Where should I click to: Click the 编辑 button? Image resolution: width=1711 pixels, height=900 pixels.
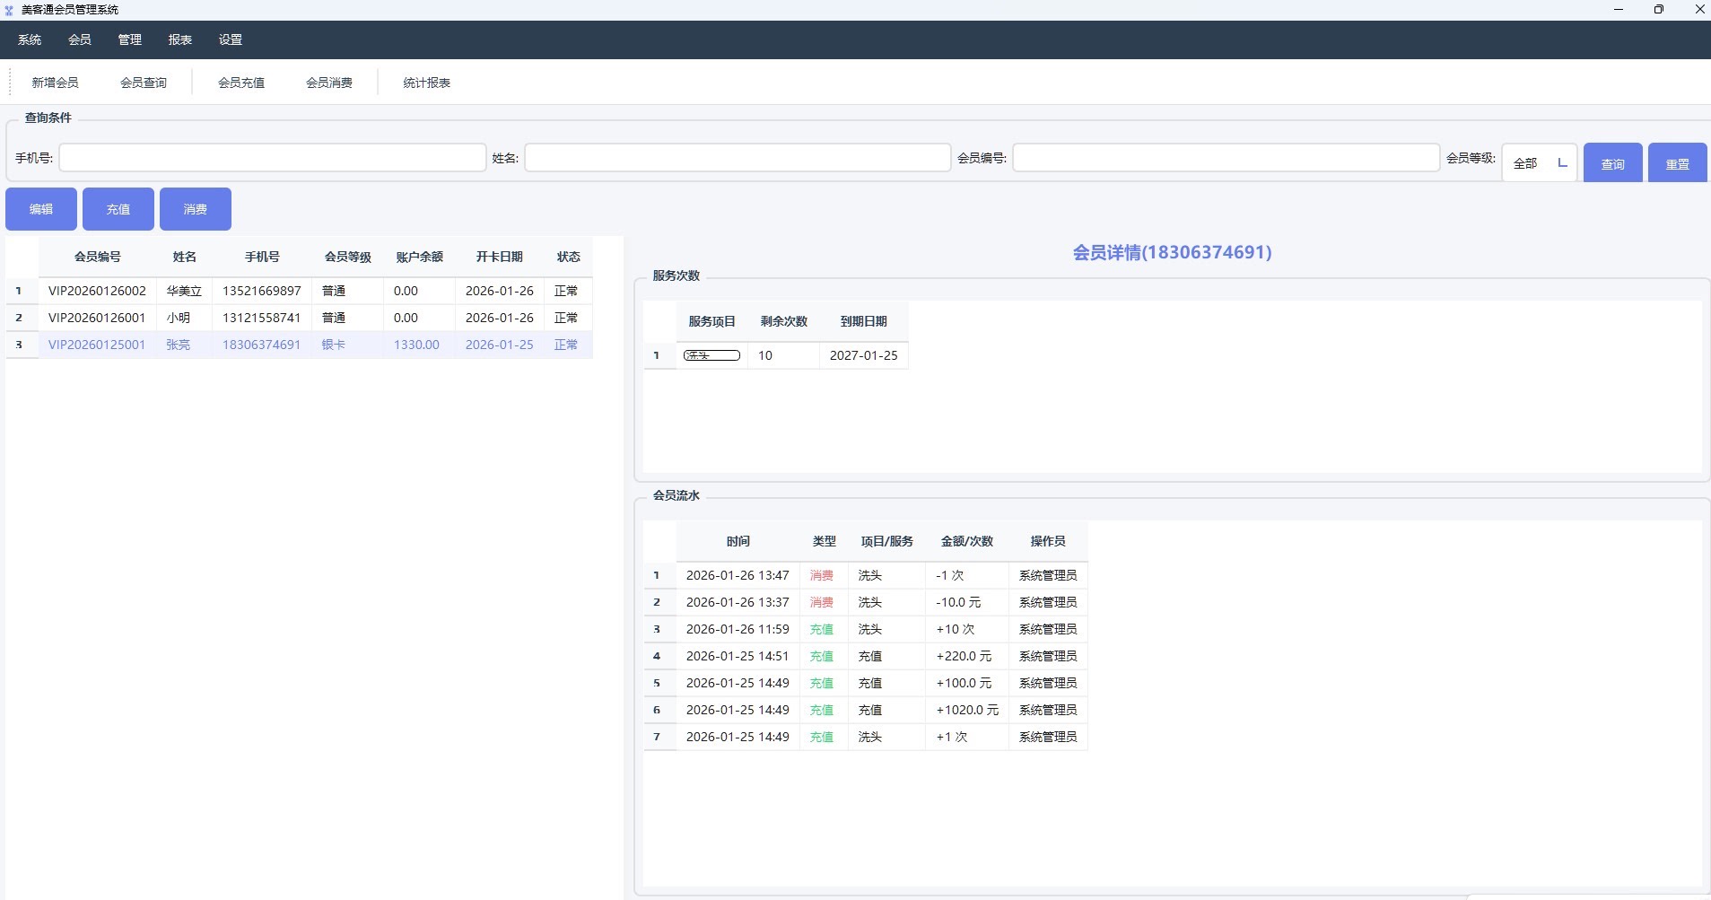[x=41, y=209]
